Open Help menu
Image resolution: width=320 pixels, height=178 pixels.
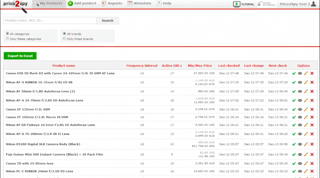pos(164,4)
